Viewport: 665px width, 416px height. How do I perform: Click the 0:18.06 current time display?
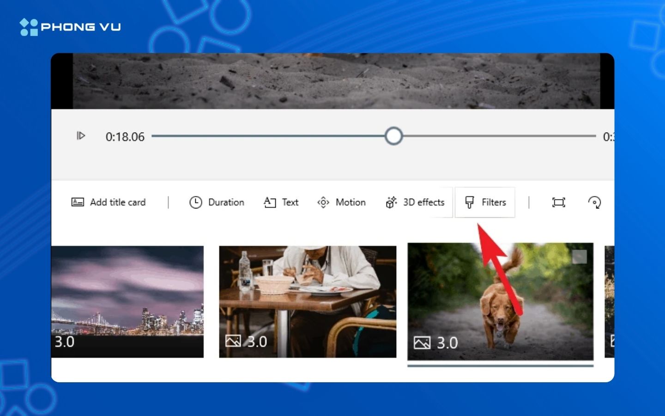[x=125, y=137]
